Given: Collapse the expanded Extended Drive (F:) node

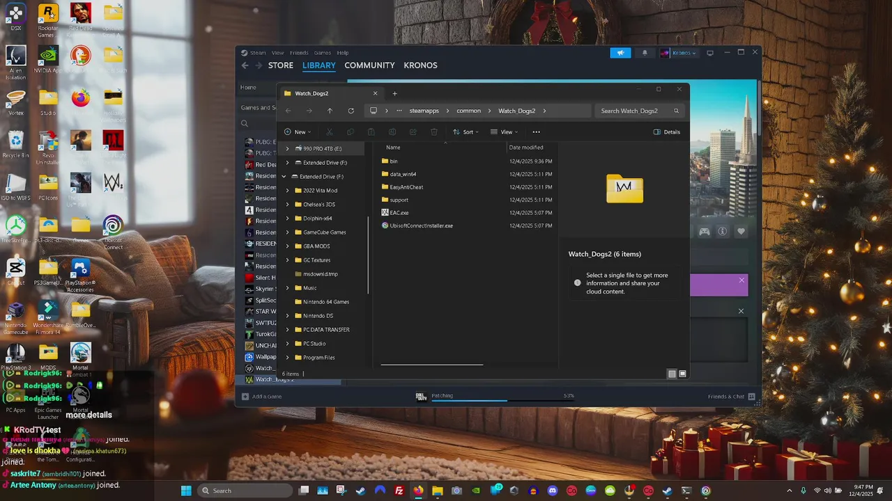Looking at the screenshot, I should pyautogui.click(x=284, y=177).
